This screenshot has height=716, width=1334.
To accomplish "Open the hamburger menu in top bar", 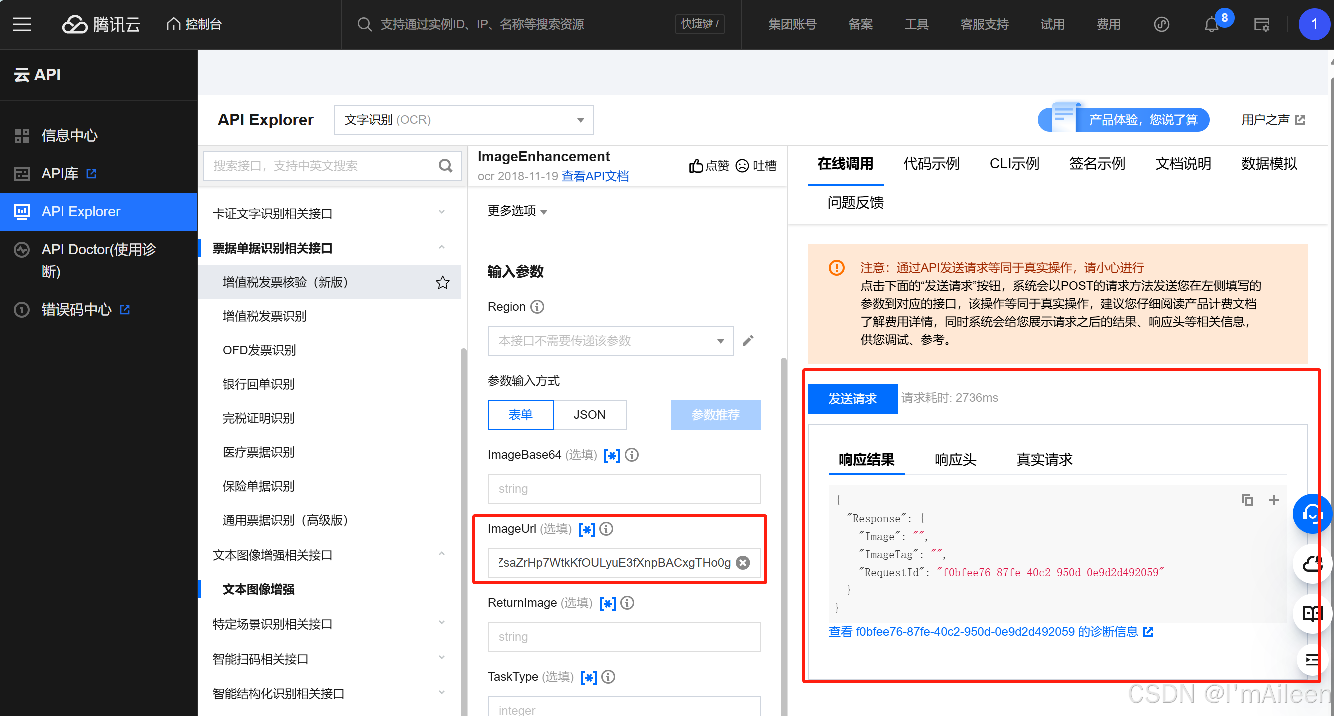I will pyautogui.click(x=22, y=24).
